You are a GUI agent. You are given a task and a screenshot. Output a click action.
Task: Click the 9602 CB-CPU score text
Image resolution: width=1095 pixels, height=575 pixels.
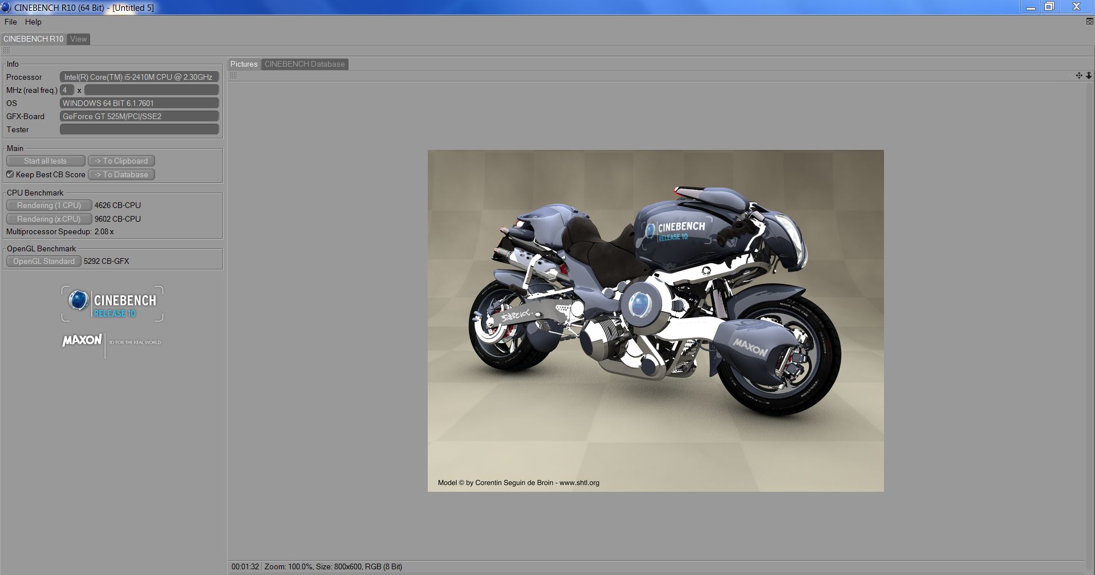point(117,219)
